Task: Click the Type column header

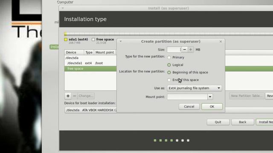Action: pos(89,52)
